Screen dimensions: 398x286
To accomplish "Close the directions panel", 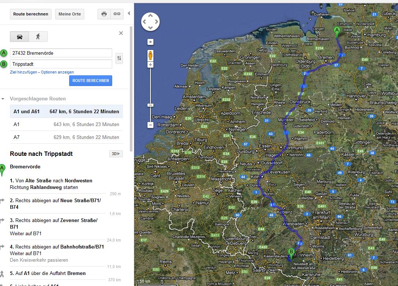I will (121, 33).
